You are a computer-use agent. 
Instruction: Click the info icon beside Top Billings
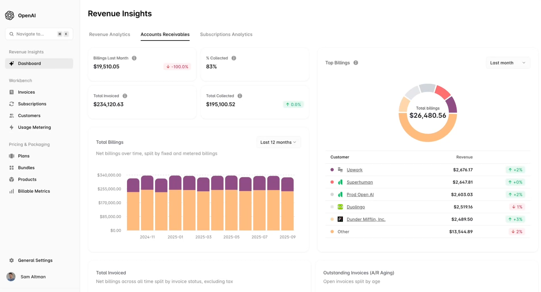[356, 63]
